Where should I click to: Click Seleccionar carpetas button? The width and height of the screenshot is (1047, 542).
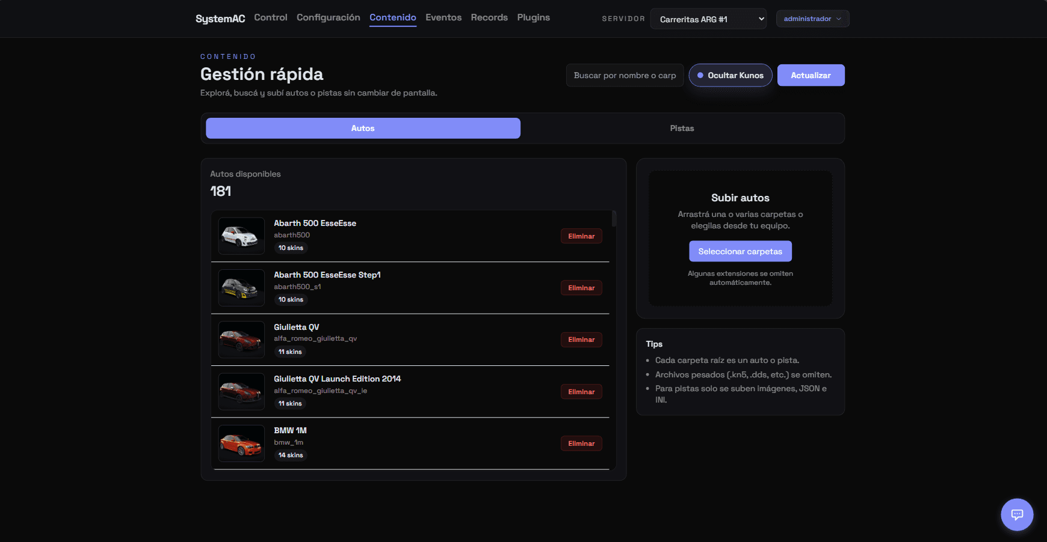click(x=740, y=251)
